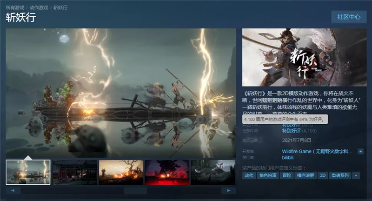Open 动作游戏 breadcrumb link
The height and width of the screenshot is (201, 372).
tap(39, 7)
